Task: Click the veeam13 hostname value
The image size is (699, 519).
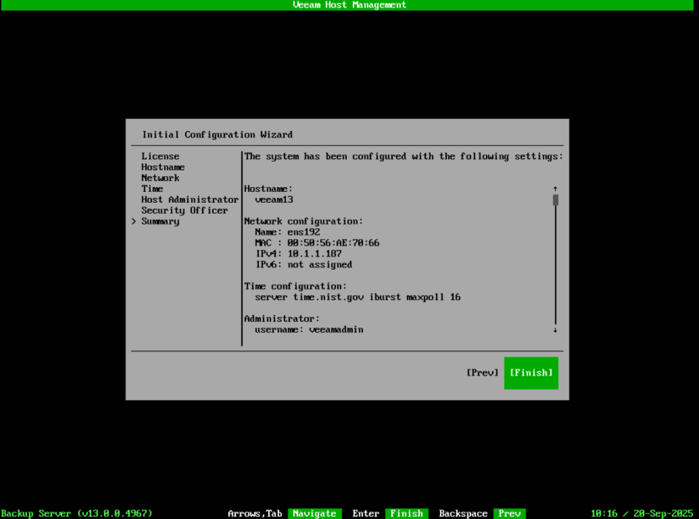Action: tap(274, 200)
